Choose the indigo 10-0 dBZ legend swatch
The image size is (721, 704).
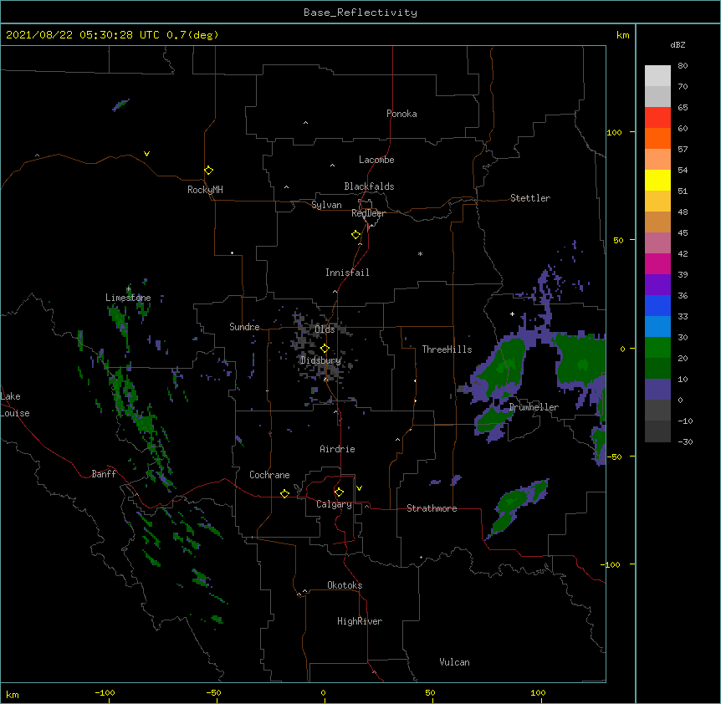point(657,390)
